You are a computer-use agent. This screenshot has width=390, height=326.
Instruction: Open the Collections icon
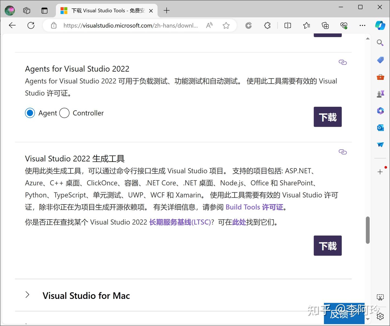coord(325,25)
